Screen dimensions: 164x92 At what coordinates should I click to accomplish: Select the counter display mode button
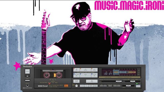[x=82, y=86]
